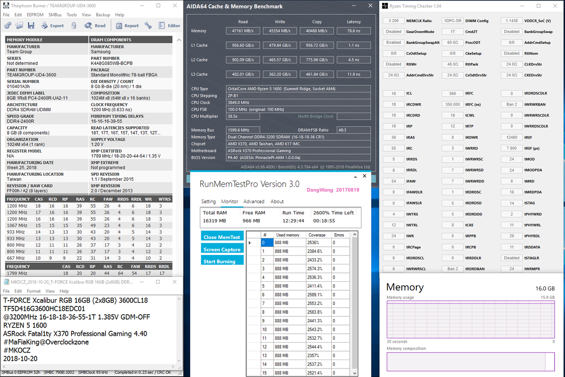
Task: Click the Memory usage graph in Task Manager
Action: click(x=471, y=320)
